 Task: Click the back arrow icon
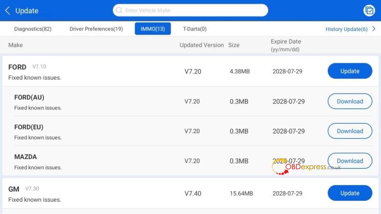[x=8, y=10]
